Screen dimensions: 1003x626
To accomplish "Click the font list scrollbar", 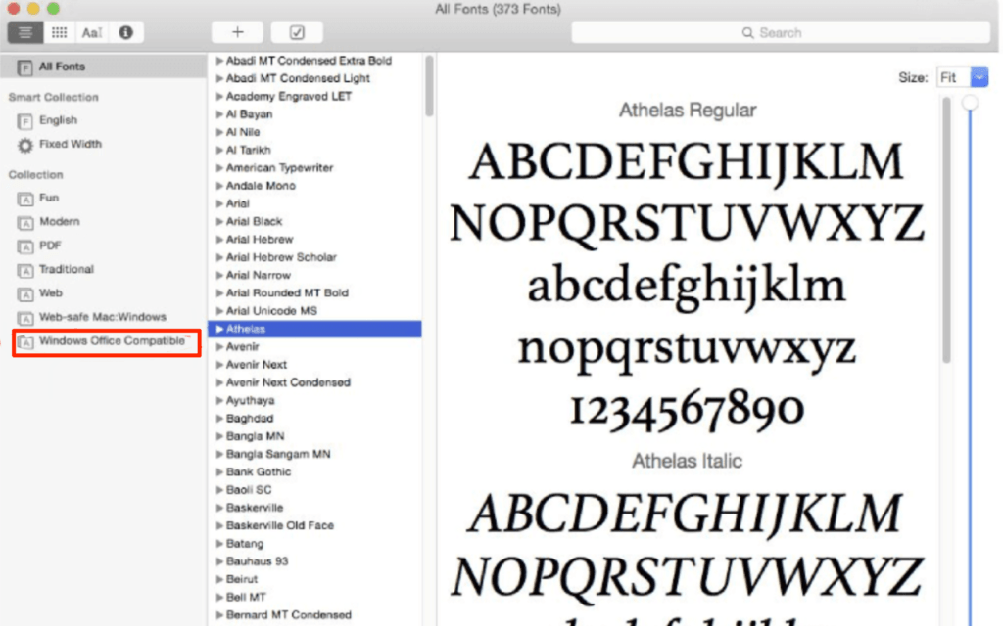I will (429, 86).
